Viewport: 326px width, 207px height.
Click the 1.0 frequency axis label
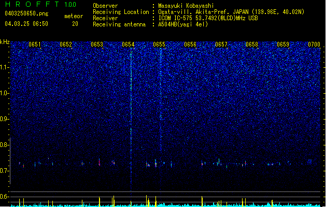click(4, 93)
